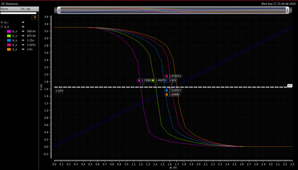Toggle visibility of the /s_o 1.25u trace

tap(23, 40)
